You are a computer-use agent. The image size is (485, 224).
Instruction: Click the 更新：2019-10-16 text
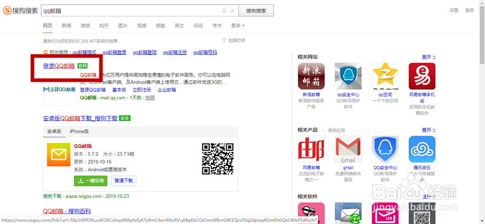point(93,162)
